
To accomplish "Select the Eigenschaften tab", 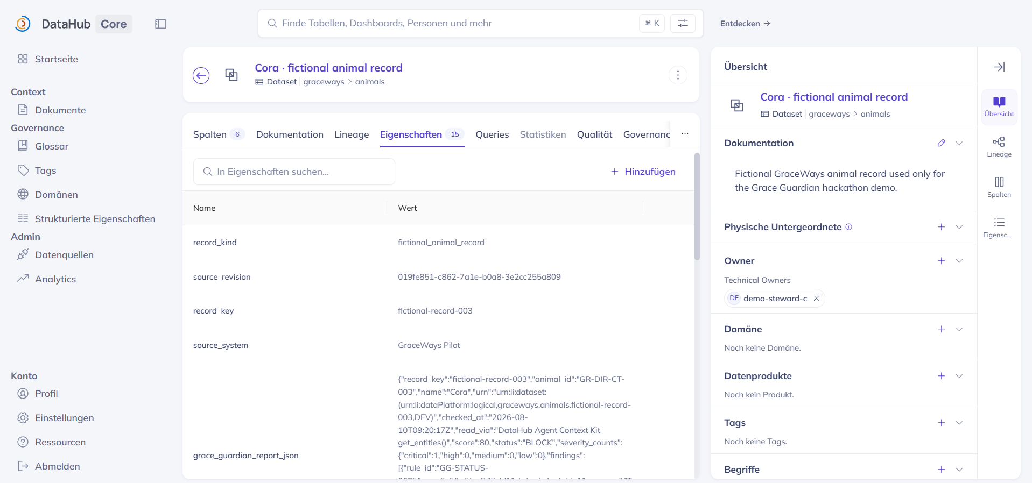I will point(422,134).
